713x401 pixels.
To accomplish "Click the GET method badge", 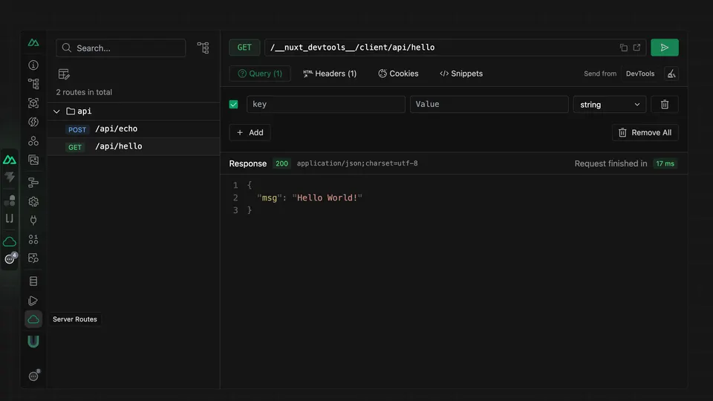I will click(244, 48).
